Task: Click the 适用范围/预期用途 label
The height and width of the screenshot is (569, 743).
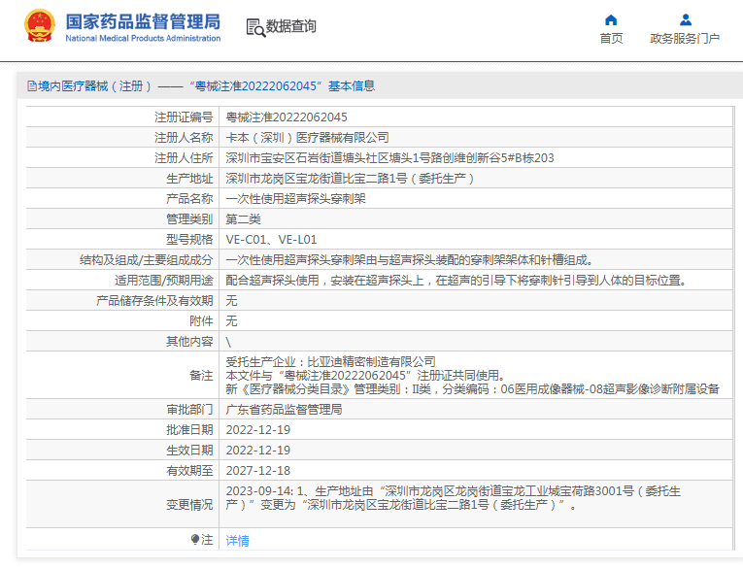Action: (x=164, y=280)
